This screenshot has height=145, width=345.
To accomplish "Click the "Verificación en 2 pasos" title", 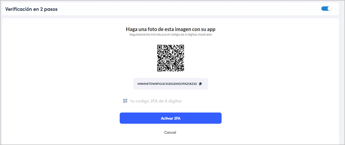I will pyautogui.click(x=31, y=9).
